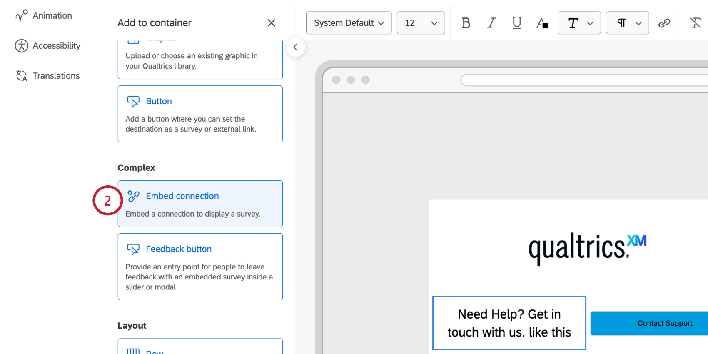Click the Translations language icon
708x354 pixels.
[21, 76]
